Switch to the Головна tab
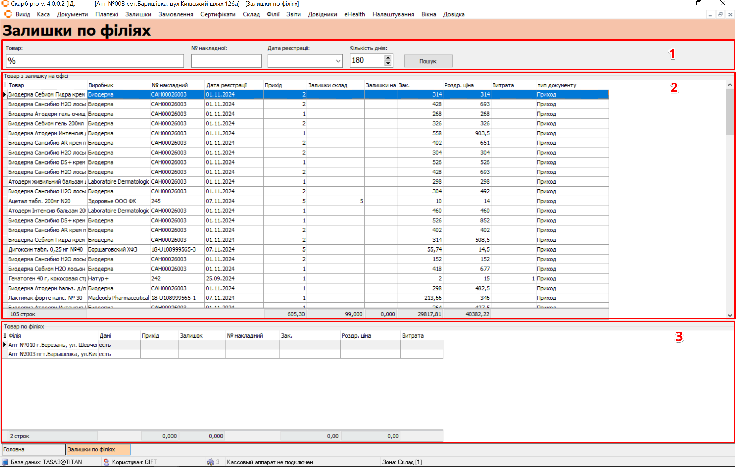The height and width of the screenshot is (467, 737). click(33, 449)
